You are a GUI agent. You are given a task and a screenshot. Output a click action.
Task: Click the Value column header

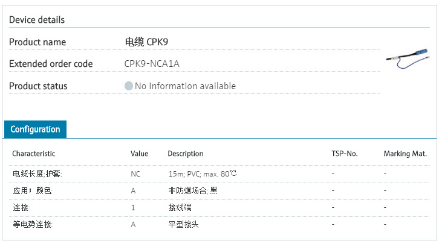pyautogui.click(x=139, y=154)
